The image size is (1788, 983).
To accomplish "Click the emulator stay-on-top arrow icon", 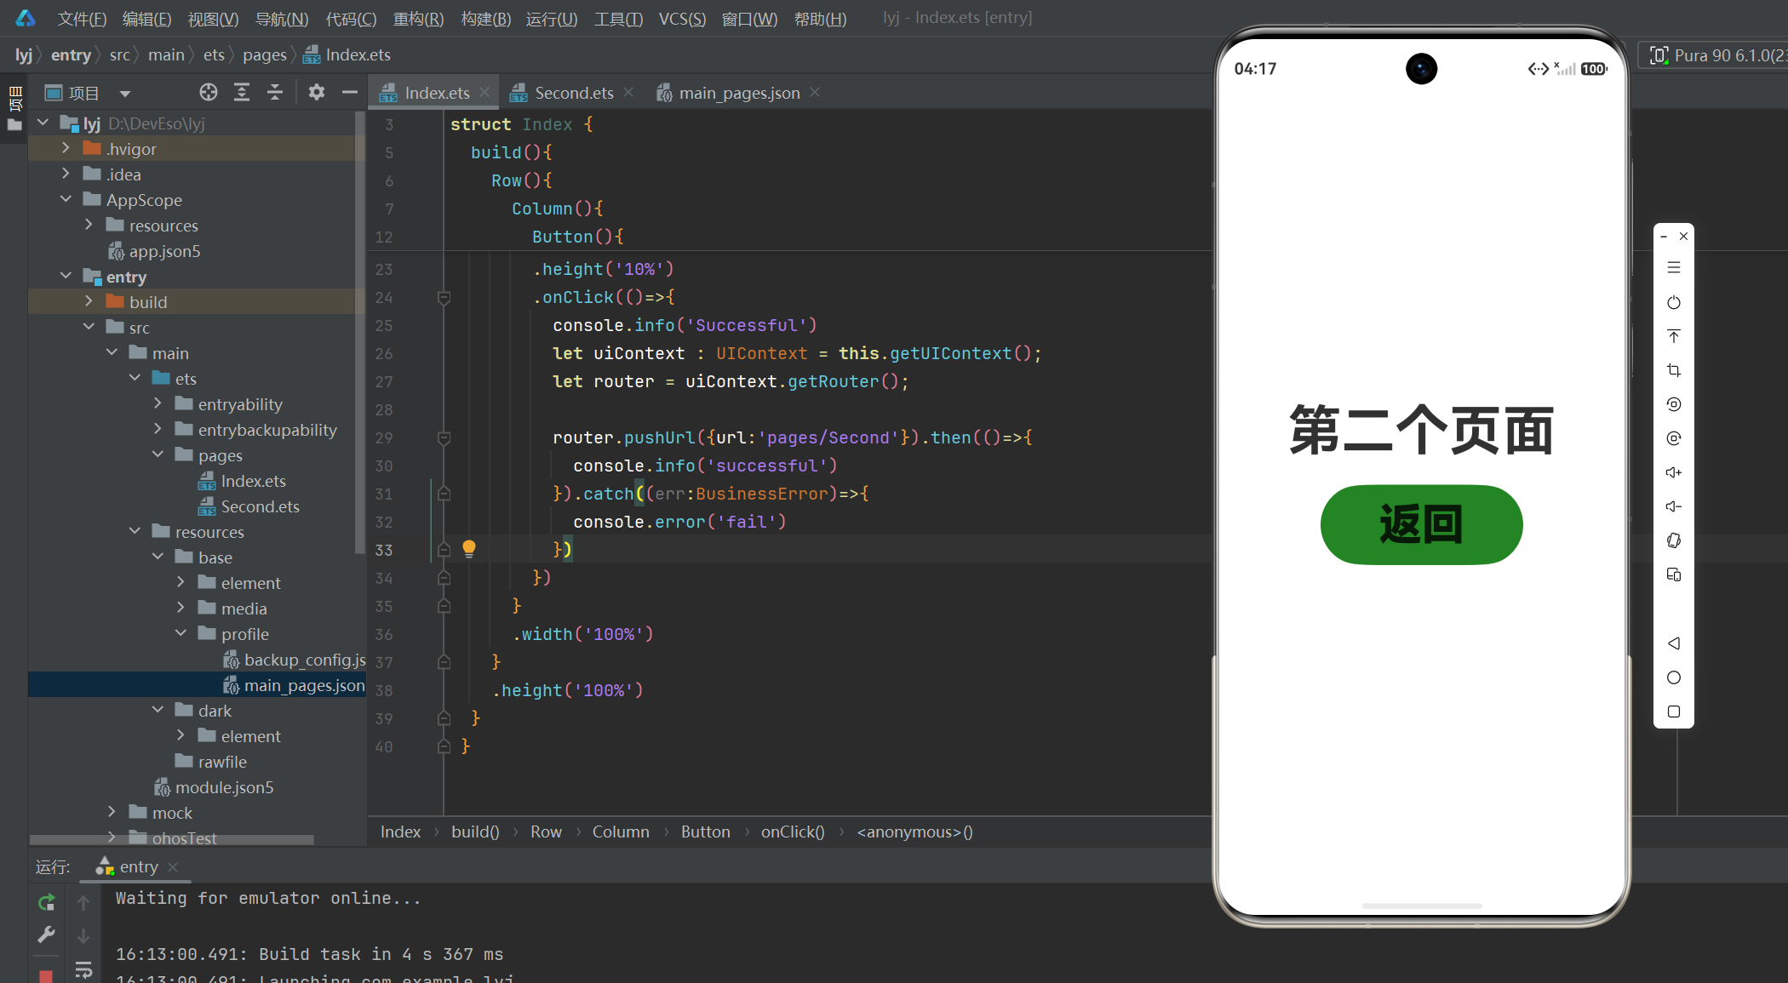I will (x=1673, y=336).
